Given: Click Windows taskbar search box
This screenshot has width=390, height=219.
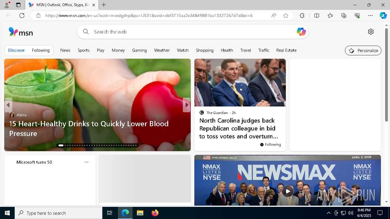Looking at the screenshot, I should [x=58, y=213].
